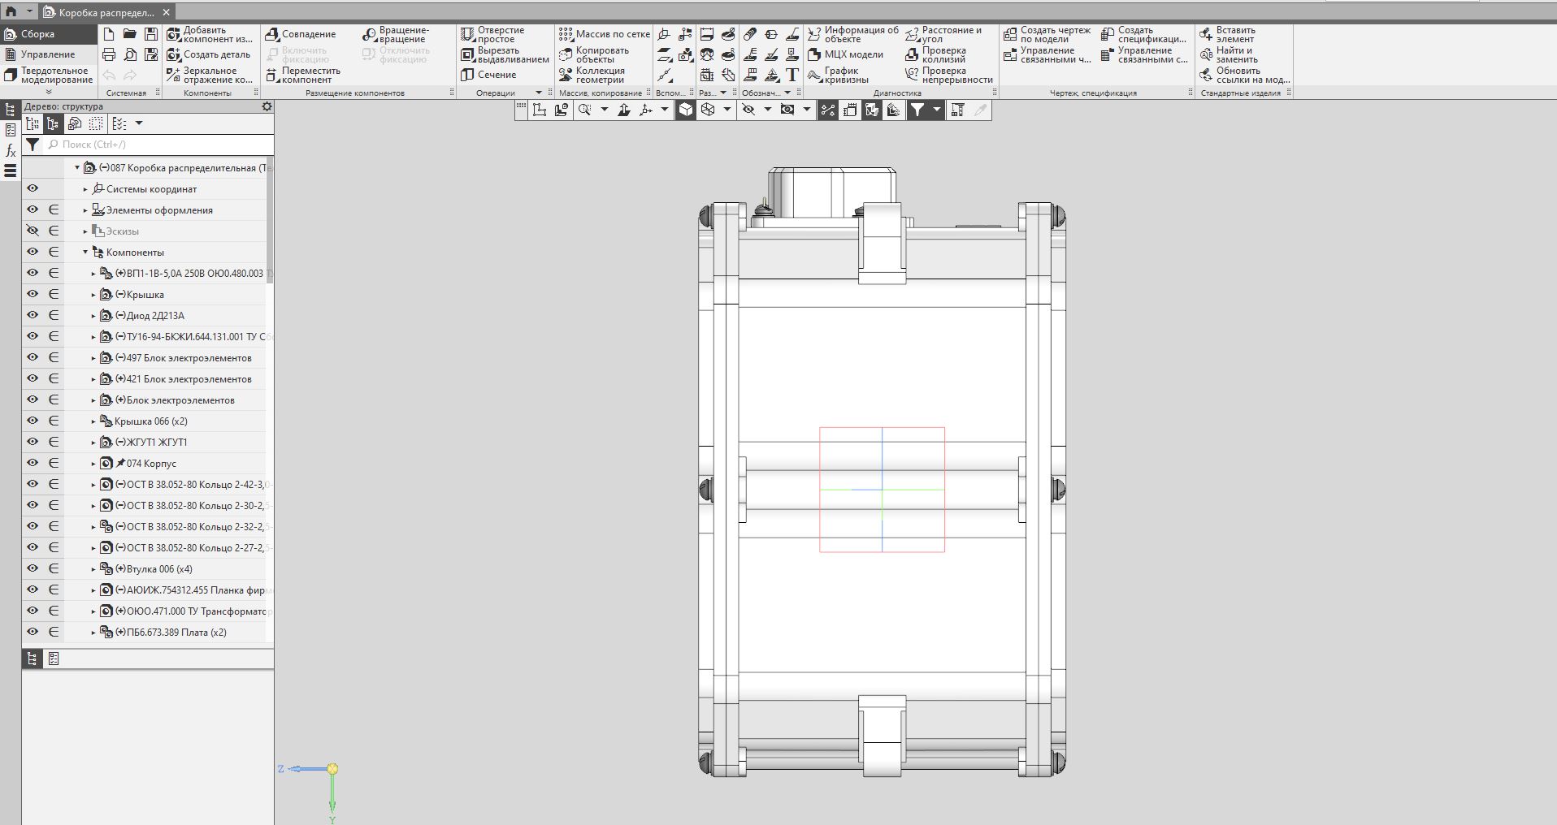Collapse the Компоненты tree node

[85, 253]
